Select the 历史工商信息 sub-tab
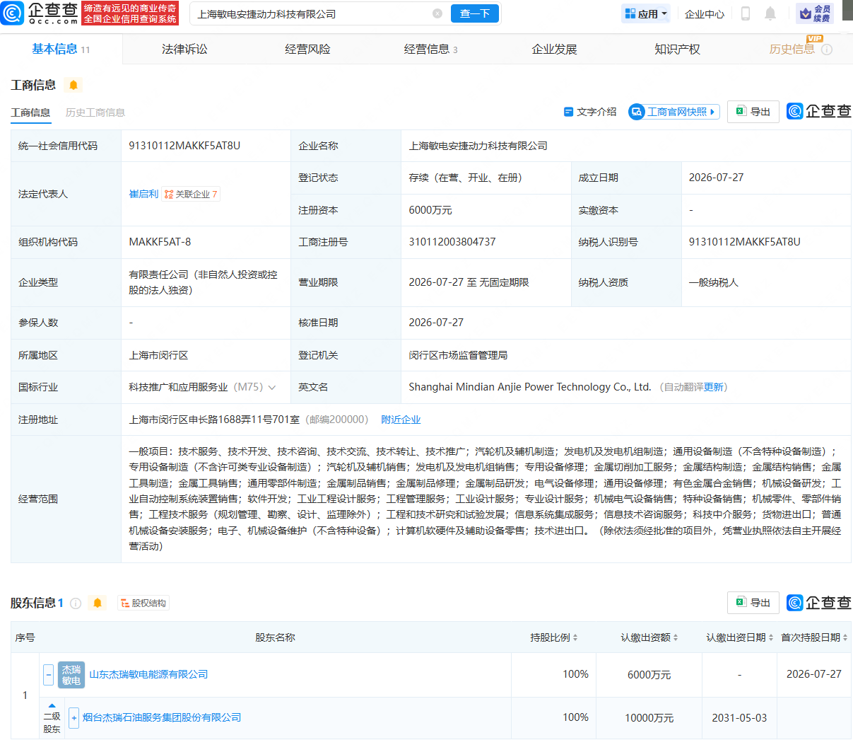The width and height of the screenshot is (853, 740). 95,112
